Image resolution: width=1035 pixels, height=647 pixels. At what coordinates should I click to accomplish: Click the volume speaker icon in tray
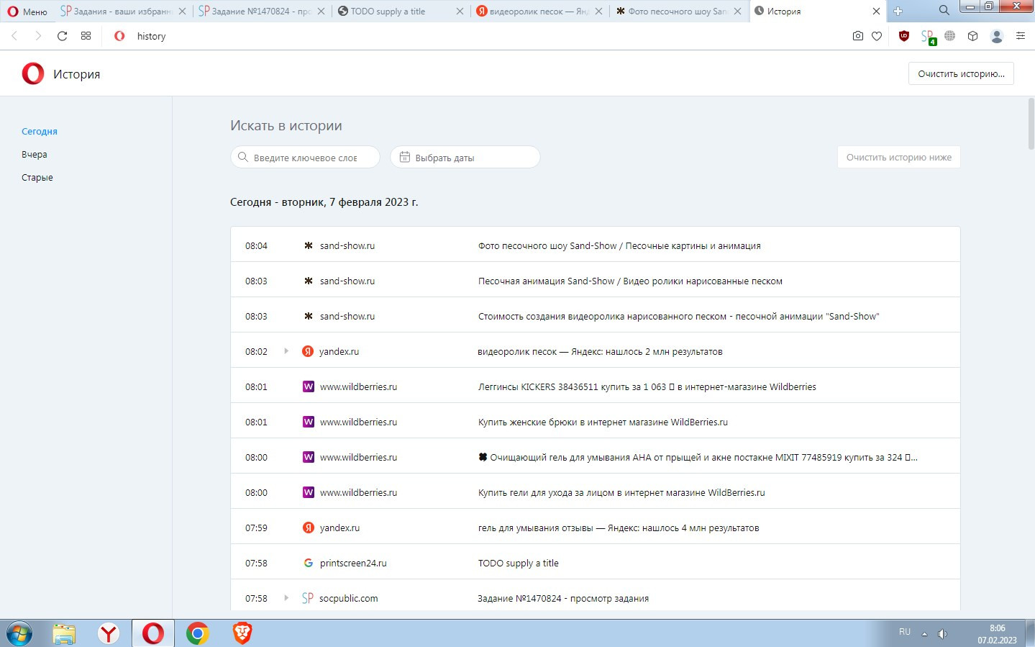[x=942, y=634]
